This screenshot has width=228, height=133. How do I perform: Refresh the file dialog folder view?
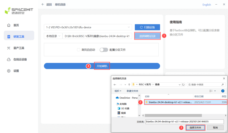point(183,85)
